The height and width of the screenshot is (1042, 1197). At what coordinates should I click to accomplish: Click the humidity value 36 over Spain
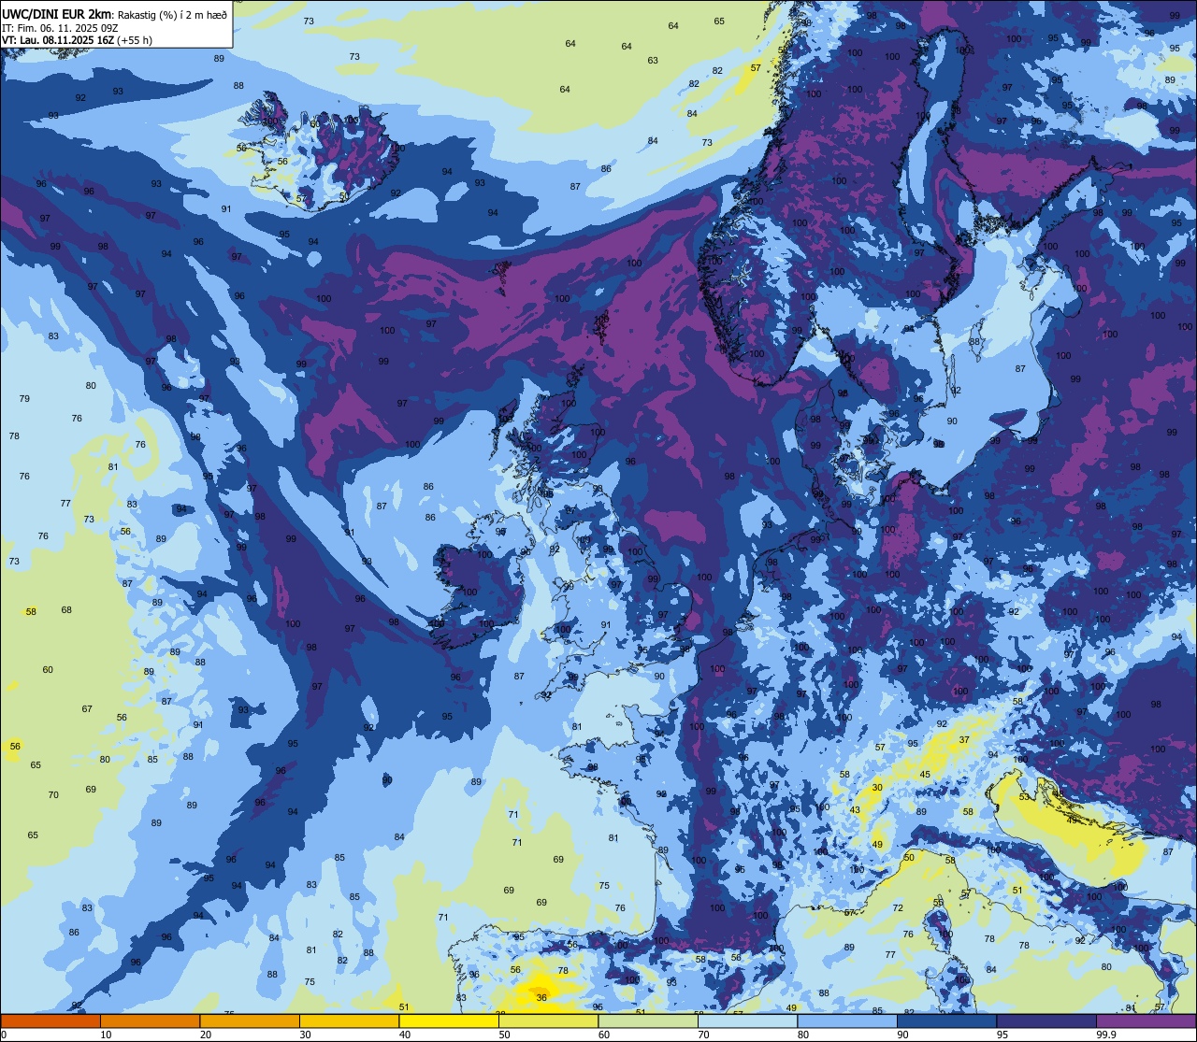(x=541, y=998)
